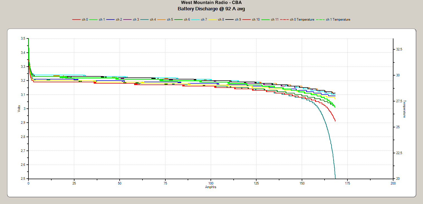Click the ch 8 yellow legend entry

pos(217,20)
